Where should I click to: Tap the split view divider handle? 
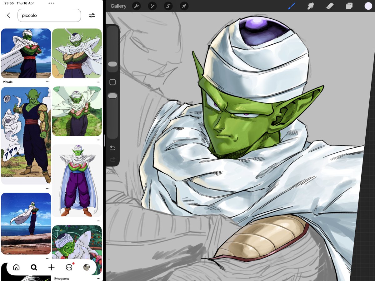pos(104,140)
